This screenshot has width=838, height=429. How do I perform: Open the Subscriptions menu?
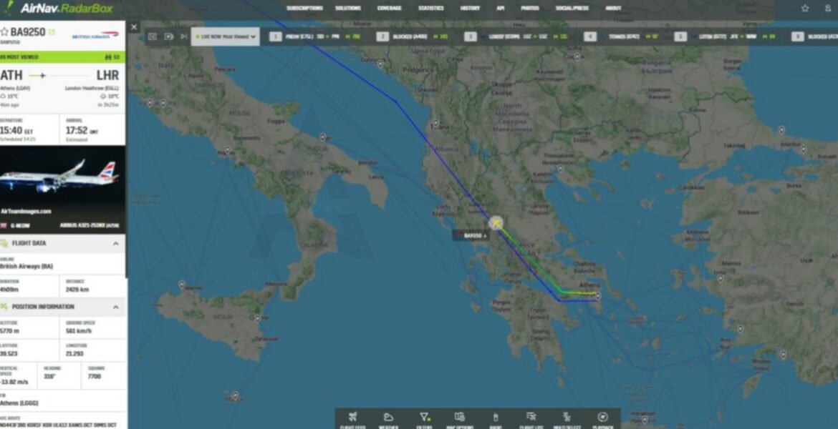coord(304,8)
